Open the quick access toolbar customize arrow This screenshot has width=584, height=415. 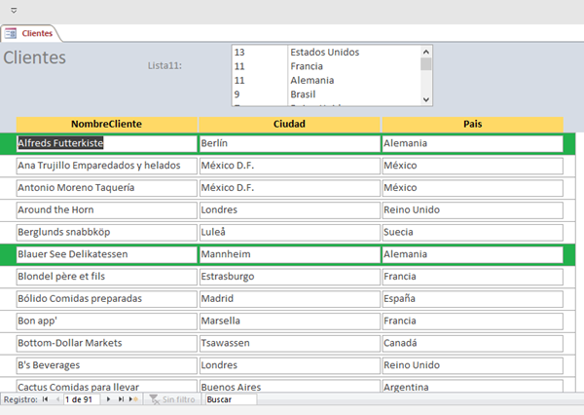coord(14,11)
